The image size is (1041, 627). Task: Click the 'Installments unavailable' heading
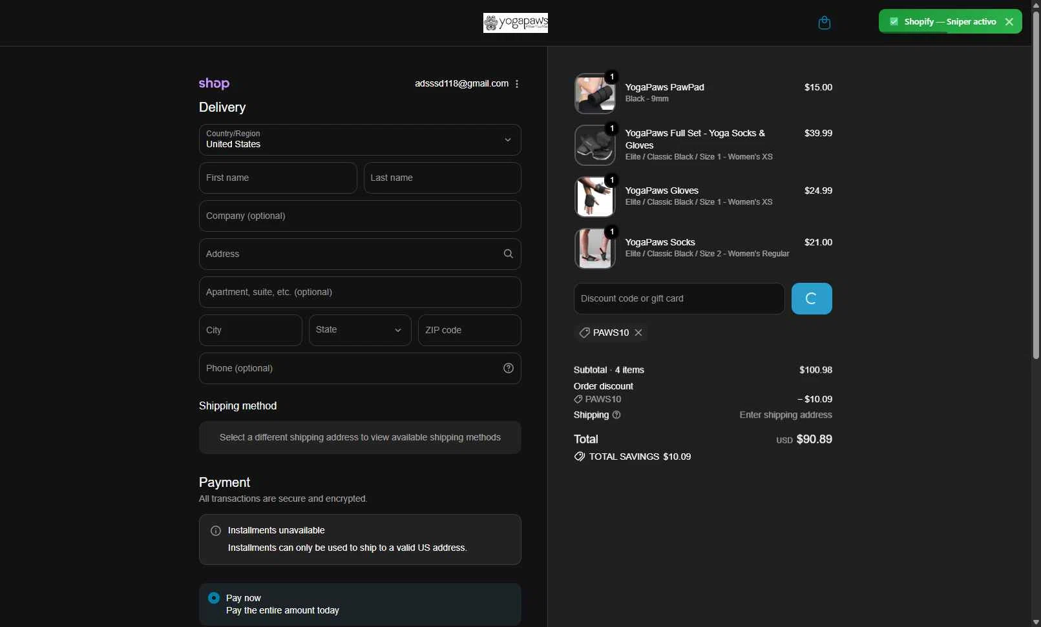tap(277, 530)
